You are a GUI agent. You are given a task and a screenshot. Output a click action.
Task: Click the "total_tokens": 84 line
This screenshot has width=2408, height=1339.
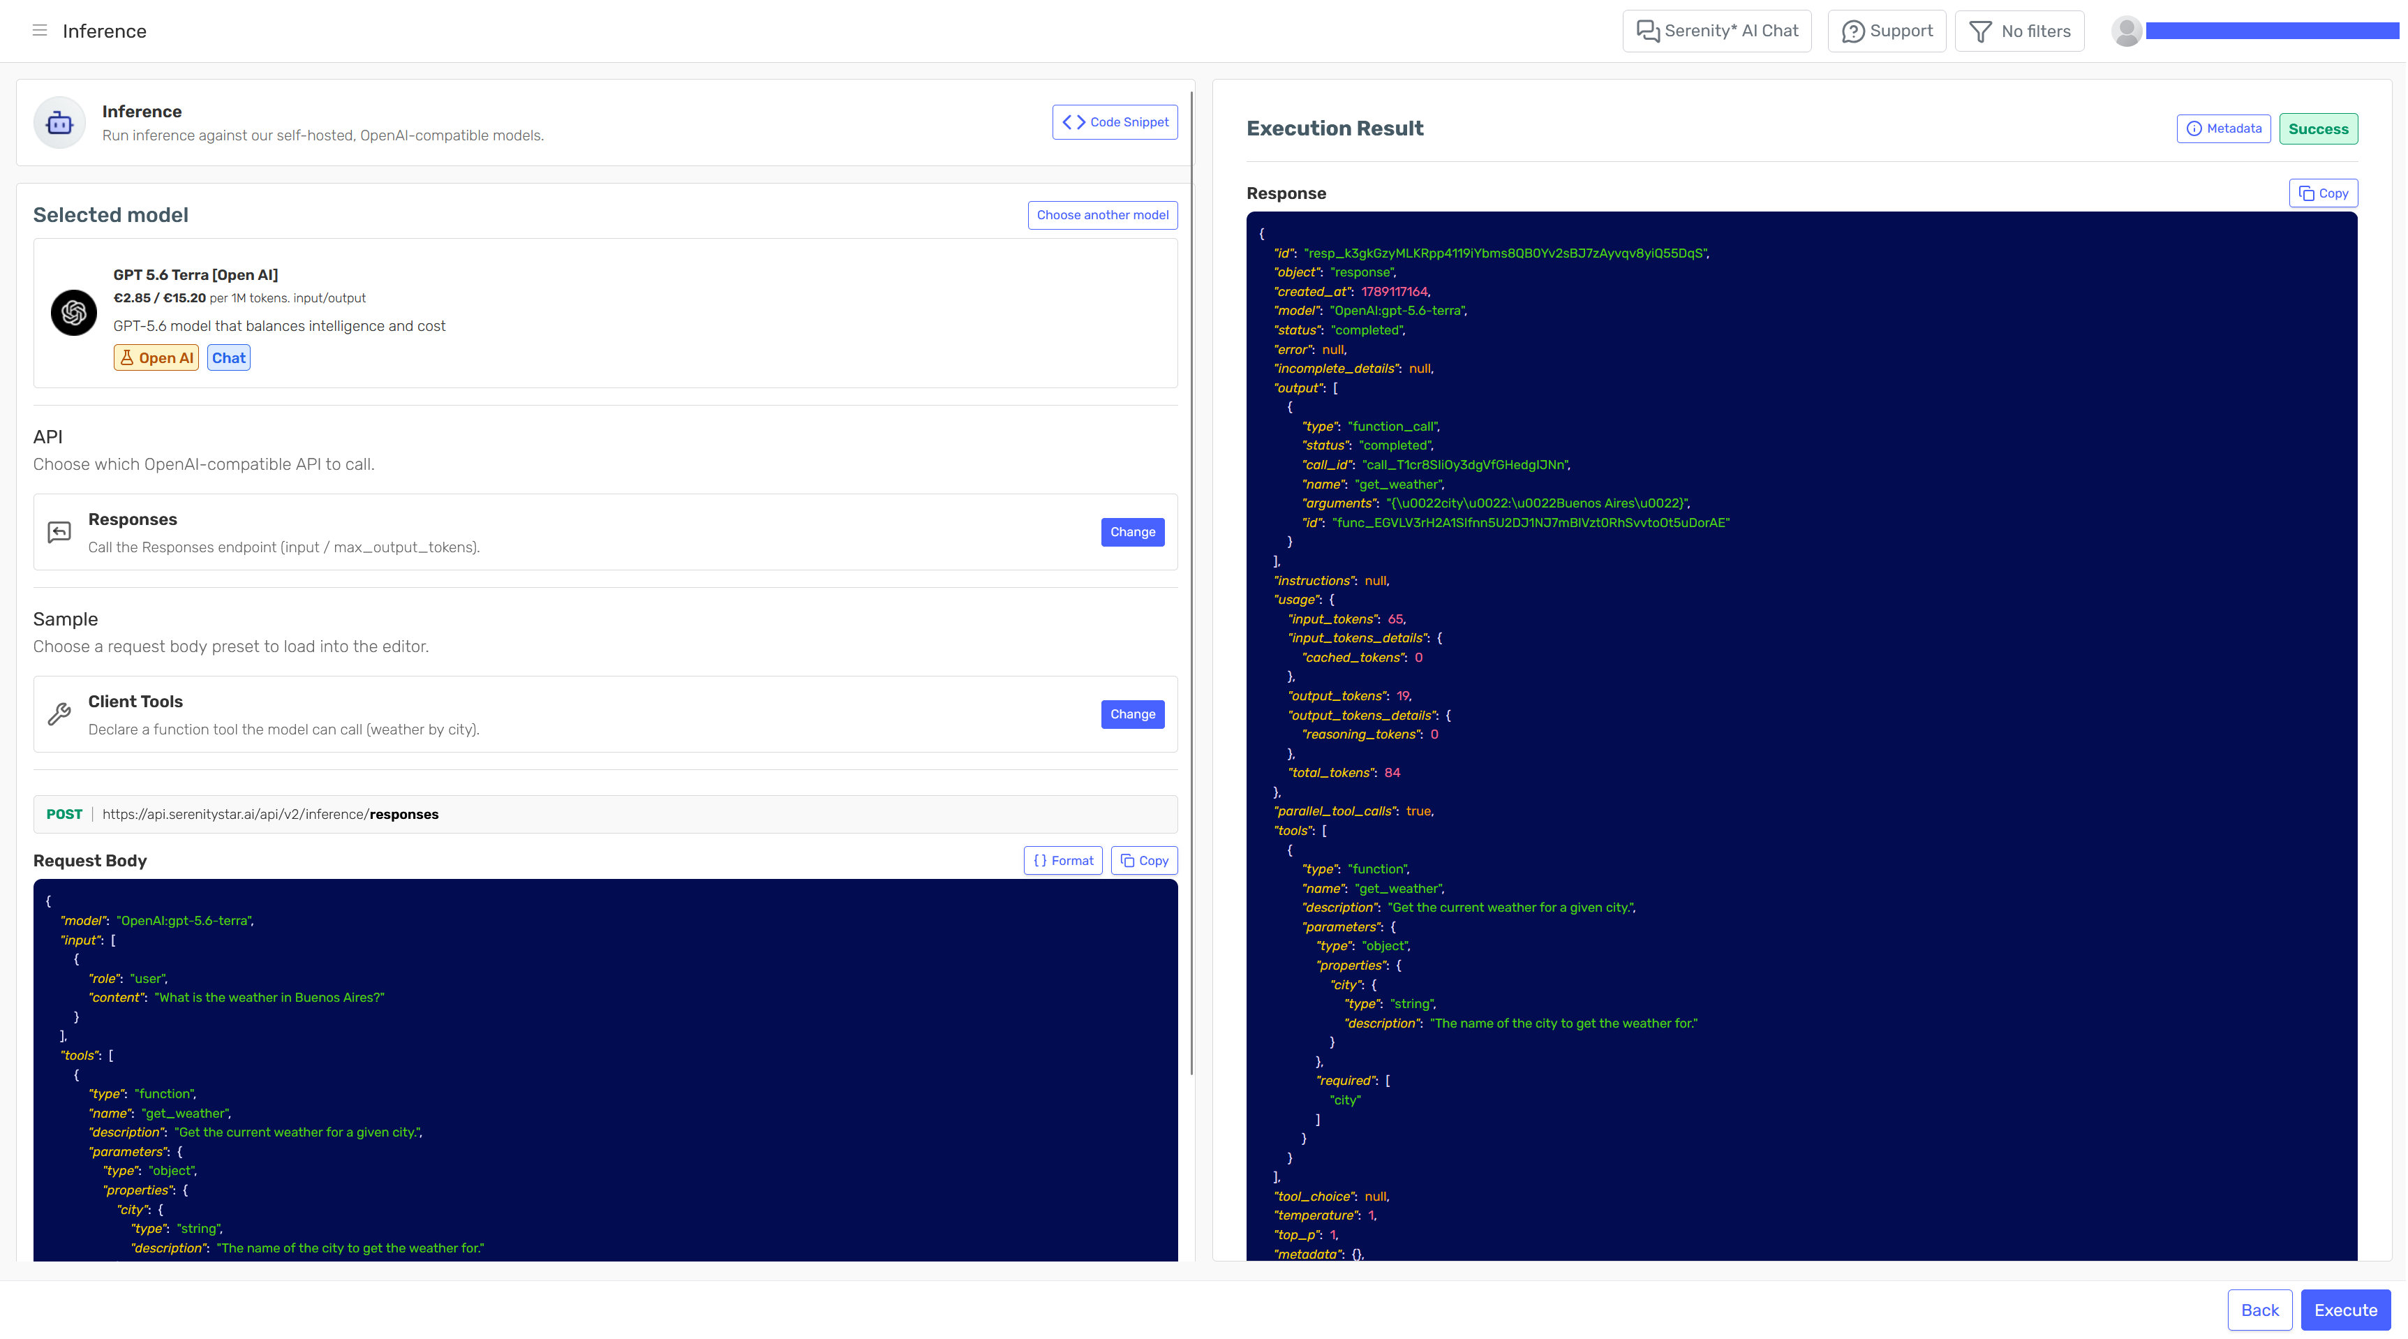tap(1344, 772)
